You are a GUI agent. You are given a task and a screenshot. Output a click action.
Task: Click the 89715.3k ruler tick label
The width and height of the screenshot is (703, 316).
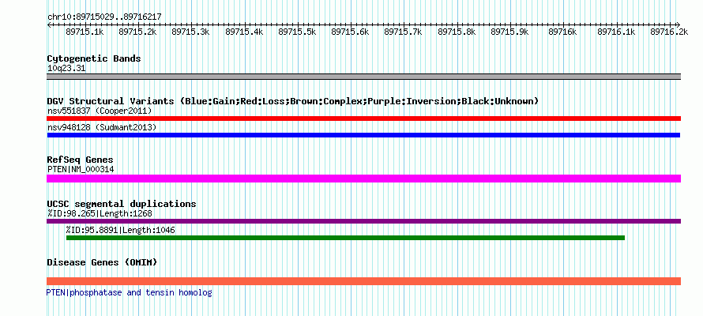(x=190, y=32)
